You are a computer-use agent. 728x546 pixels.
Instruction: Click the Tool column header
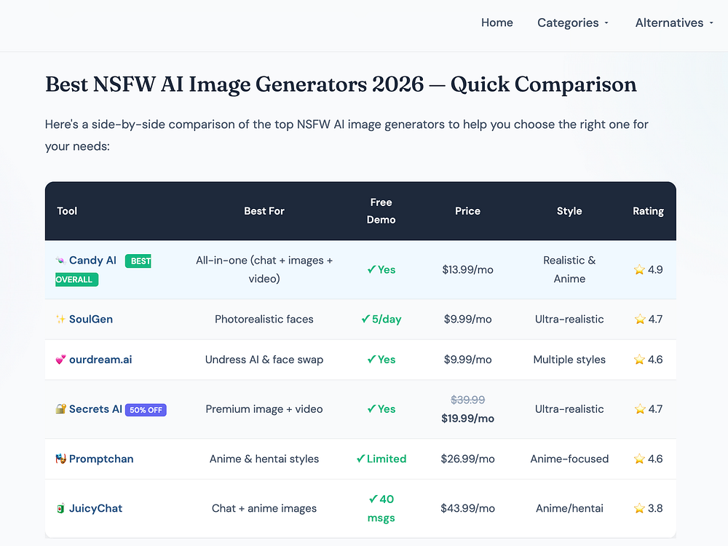pos(67,211)
